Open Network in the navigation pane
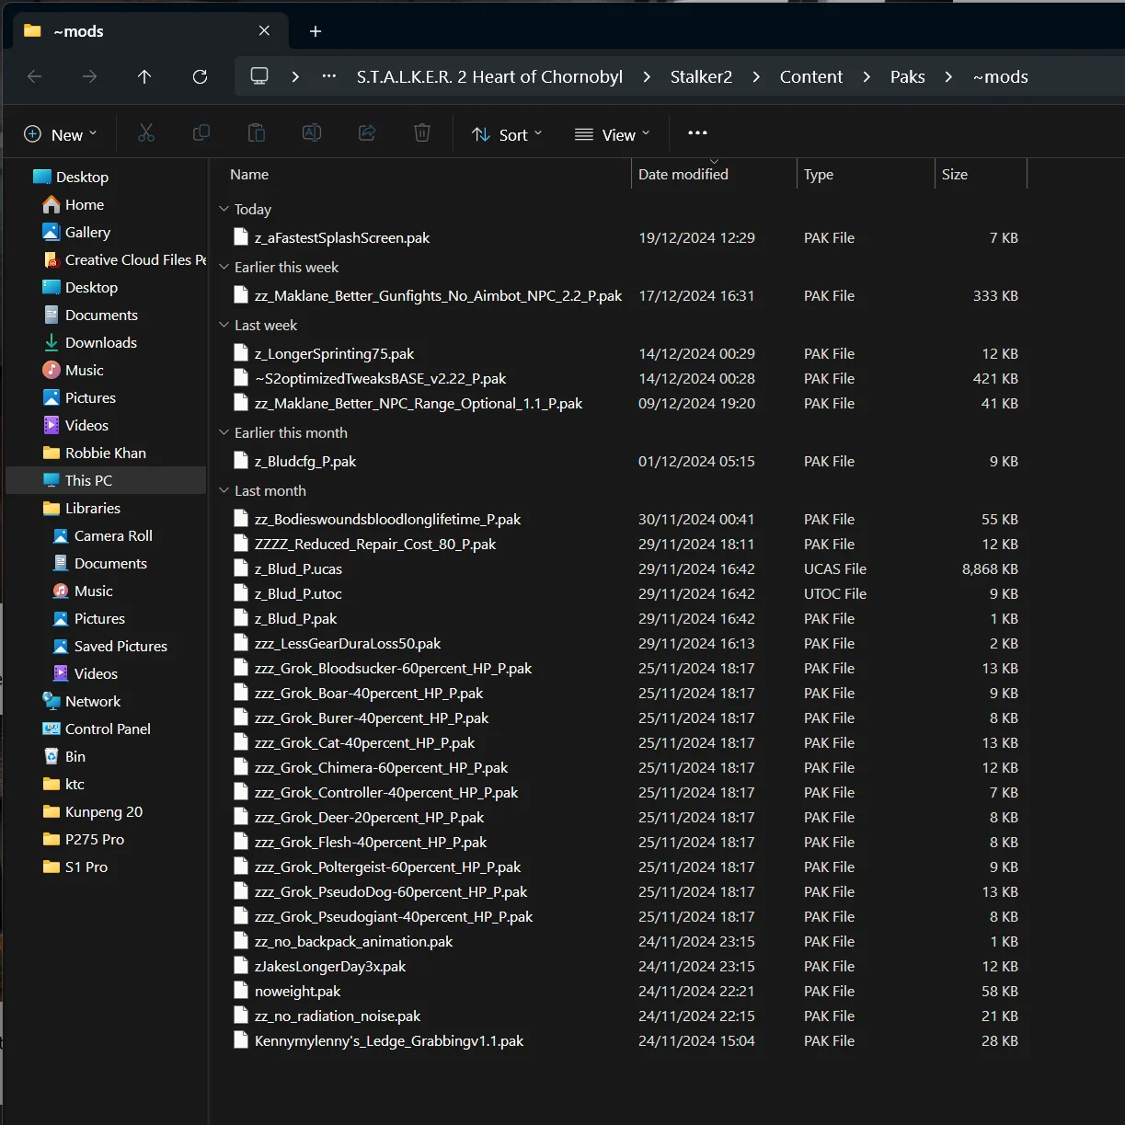 click(x=81, y=701)
